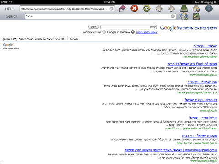Click the pedia.walla.co.il green URL
The height and width of the screenshot is (164, 219).
pyautogui.click(x=200, y=128)
